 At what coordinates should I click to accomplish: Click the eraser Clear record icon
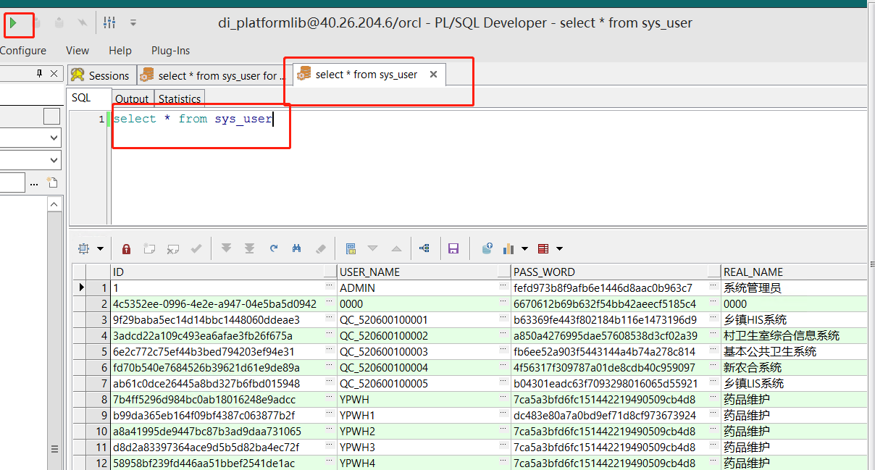tap(321, 248)
